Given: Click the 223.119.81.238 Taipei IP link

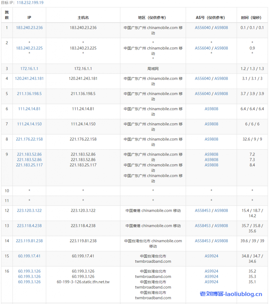Looking at the screenshot, I should [x=29, y=241].
